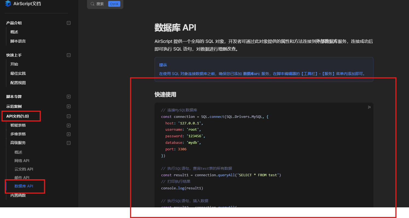Collapse the 快速上手 section
The height and width of the screenshot is (218, 409).
point(69,55)
